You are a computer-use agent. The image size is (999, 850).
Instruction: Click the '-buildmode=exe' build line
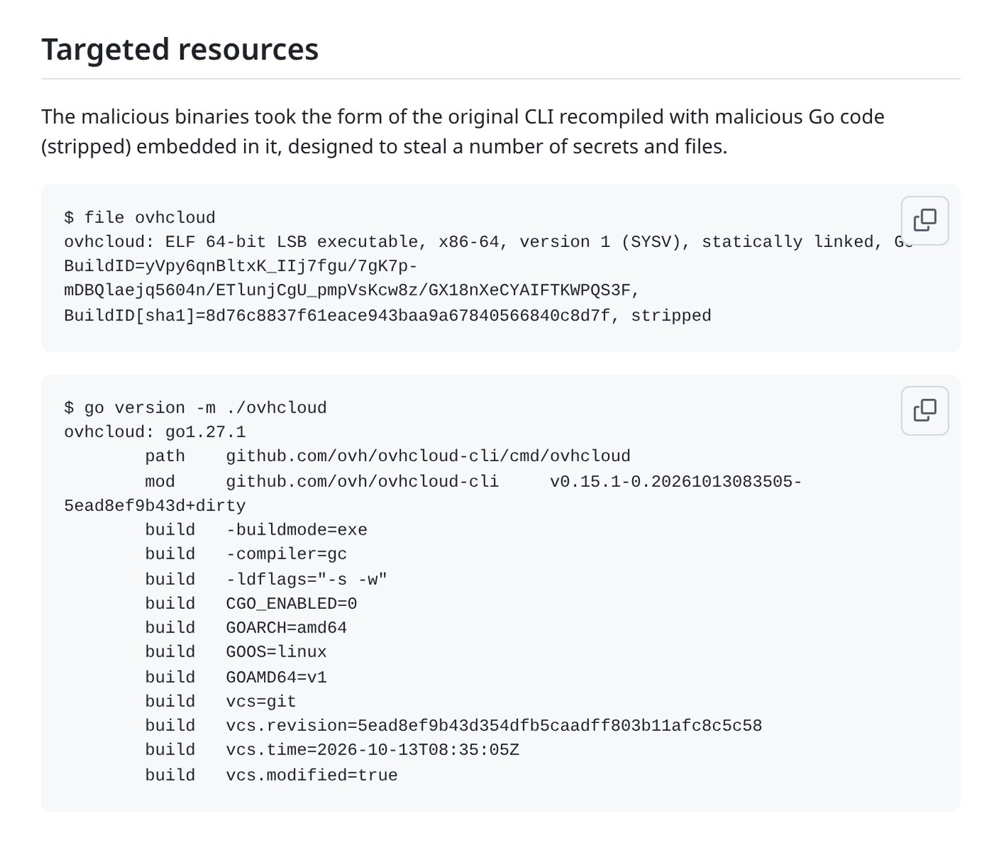(256, 530)
